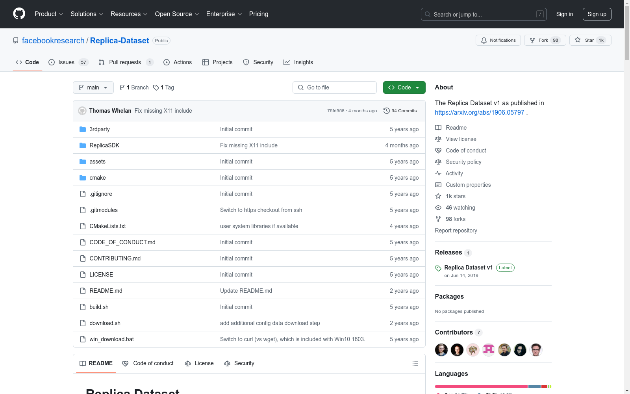Screen dimensions: 630x394
Task: Click the Security policy scales icon
Action: pyautogui.click(x=438, y=162)
